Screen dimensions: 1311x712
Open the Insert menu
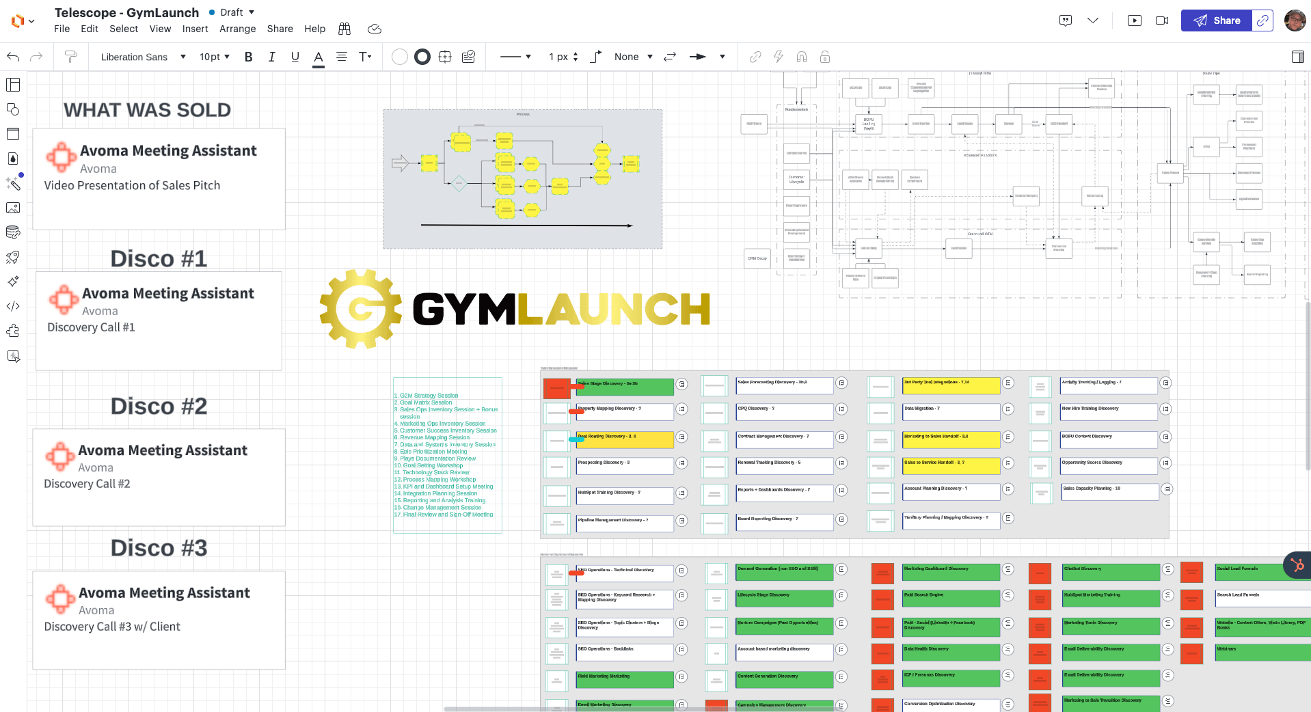tap(195, 29)
